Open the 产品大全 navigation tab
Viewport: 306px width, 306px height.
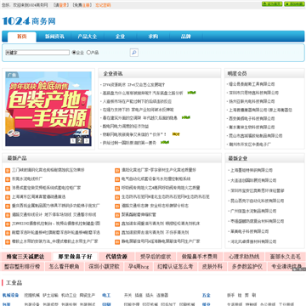[88, 37]
